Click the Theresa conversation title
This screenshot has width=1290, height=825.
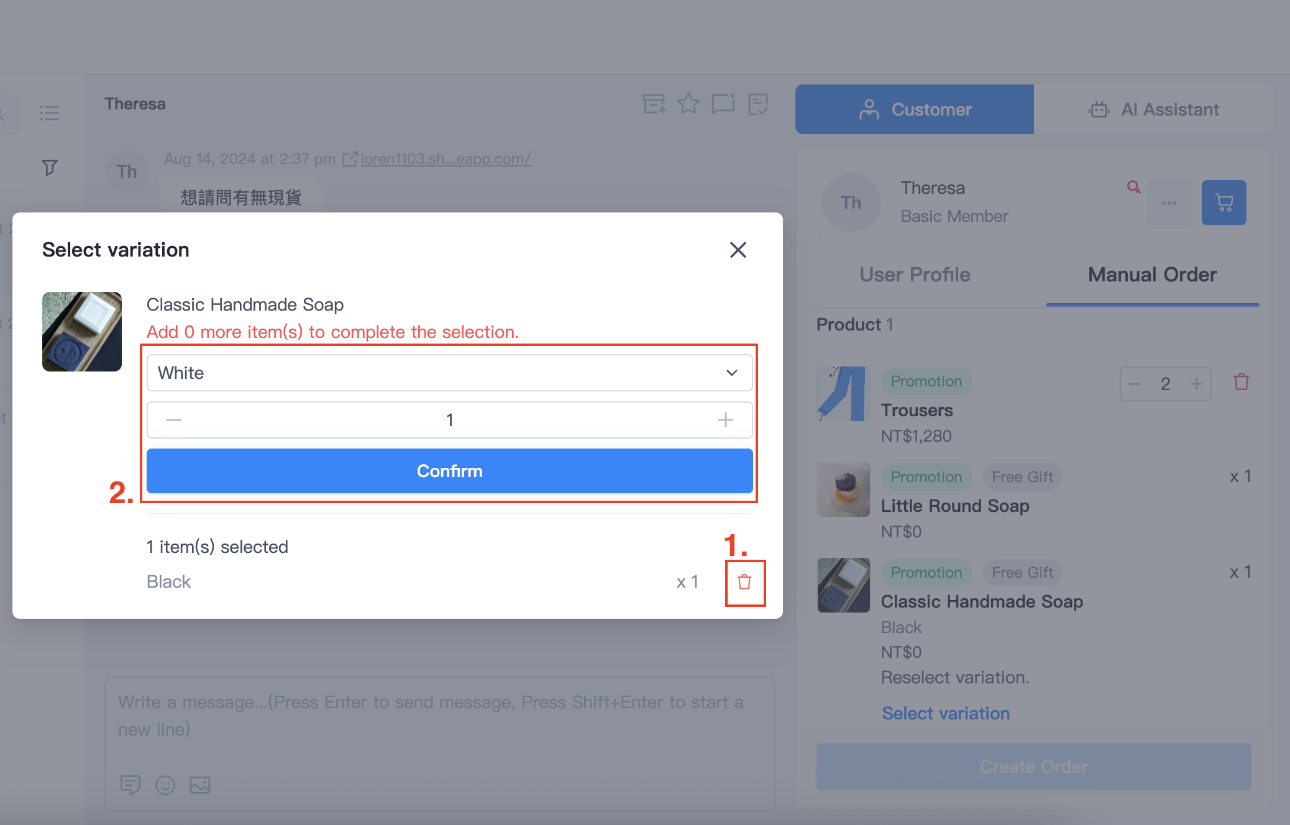click(x=135, y=104)
